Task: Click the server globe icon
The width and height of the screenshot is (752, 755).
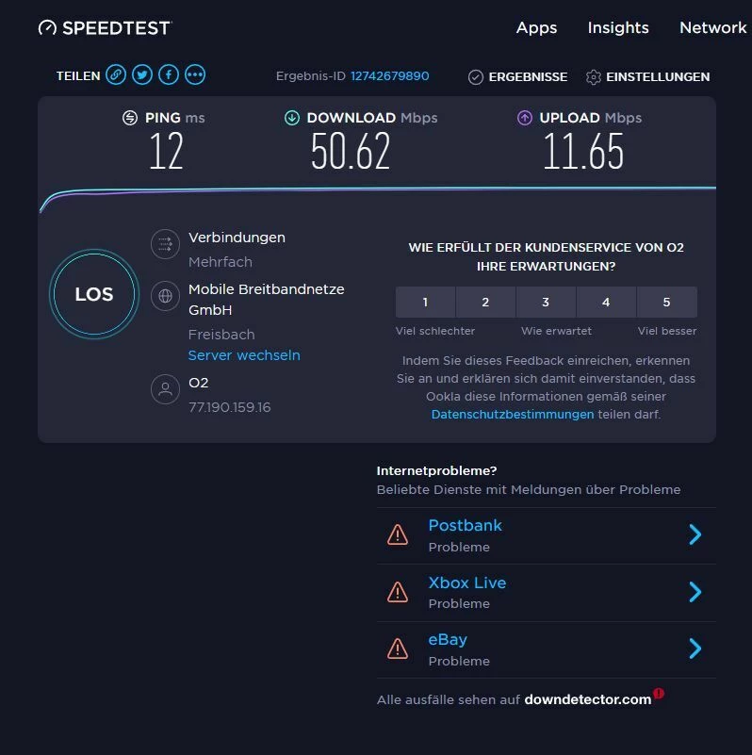Action: [x=165, y=296]
